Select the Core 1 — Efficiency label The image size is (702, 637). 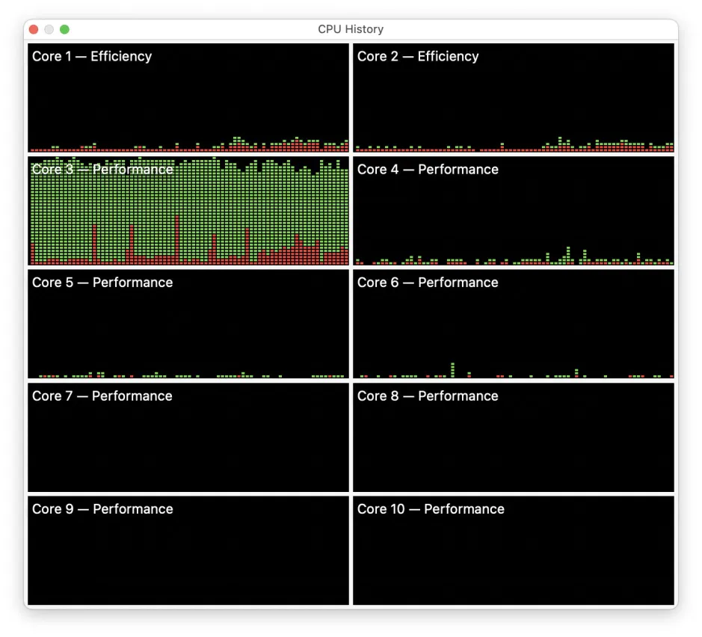click(x=92, y=56)
